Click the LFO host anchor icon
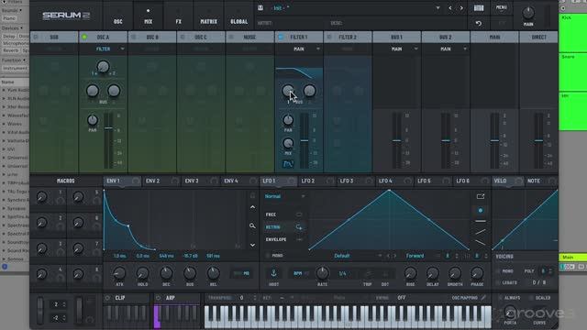587x330 pixels. coord(273,273)
